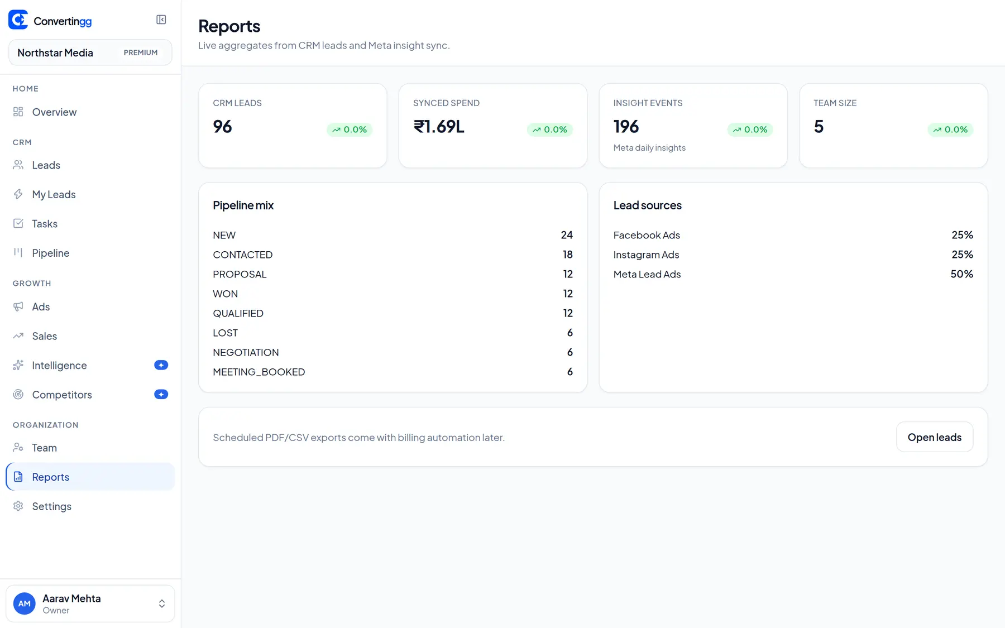Click the Pipeline columns icon
Screen dimensions: 1005x628
tap(18, 253)
